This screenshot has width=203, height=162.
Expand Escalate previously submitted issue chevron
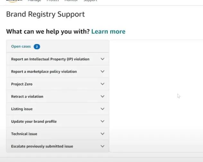102,146
